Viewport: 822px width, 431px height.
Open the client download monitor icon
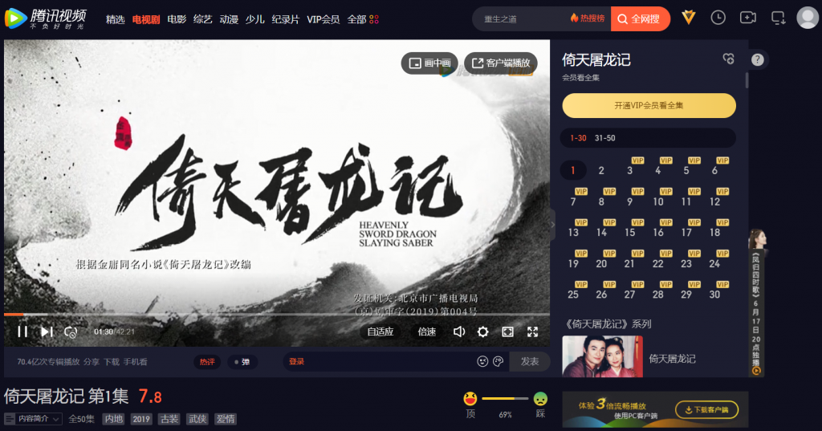tap(778, 18)
